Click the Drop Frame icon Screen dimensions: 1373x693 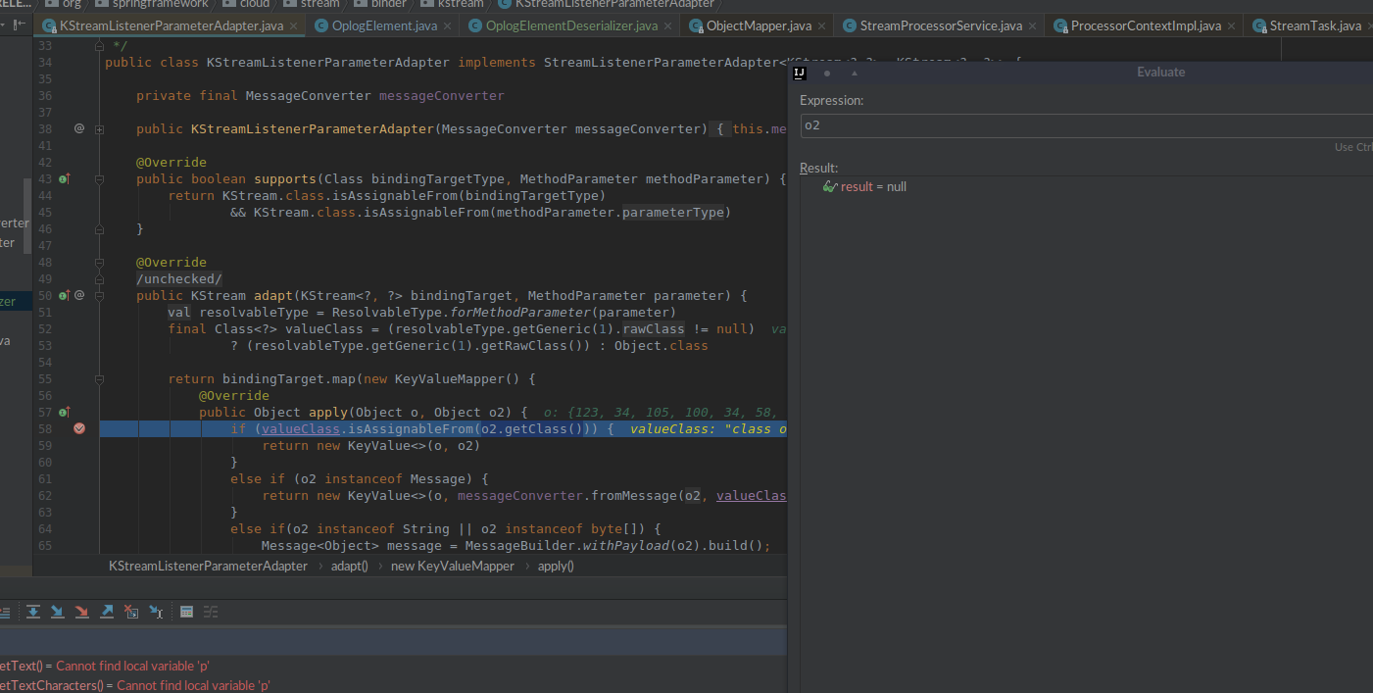[131, 612]
